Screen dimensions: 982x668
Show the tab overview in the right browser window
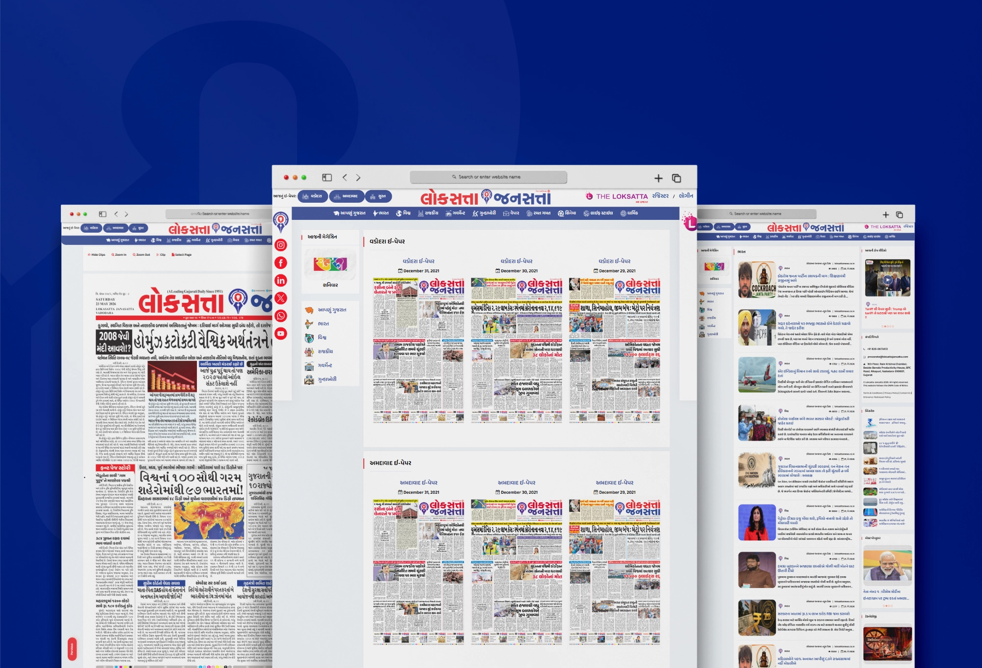pyautogui.click(x=900, y=214)
